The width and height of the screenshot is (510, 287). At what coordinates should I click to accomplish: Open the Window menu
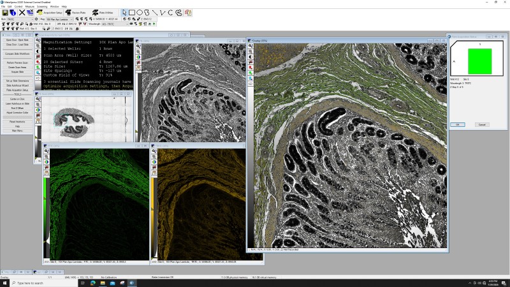click(x=54, y=6)
